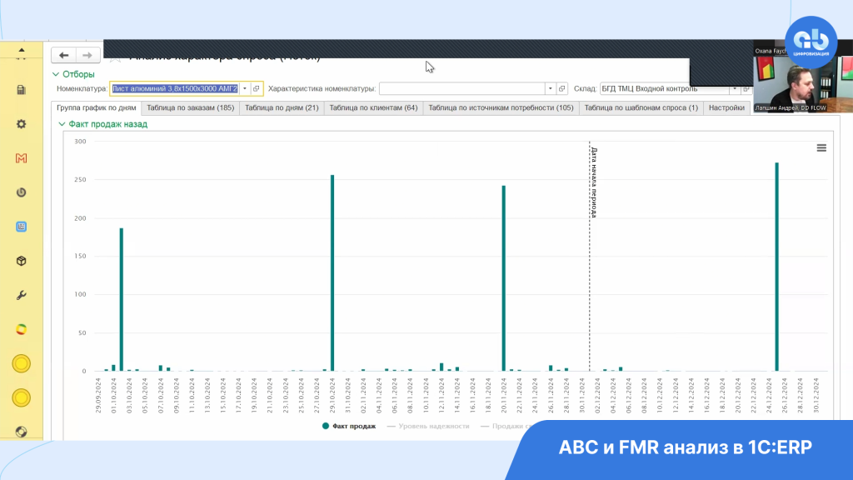853x480 pixels.
Task: Go forward with the right arrow button
Action: (87, 55)
